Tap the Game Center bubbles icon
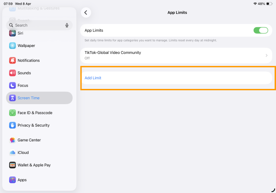 [12, 140]
